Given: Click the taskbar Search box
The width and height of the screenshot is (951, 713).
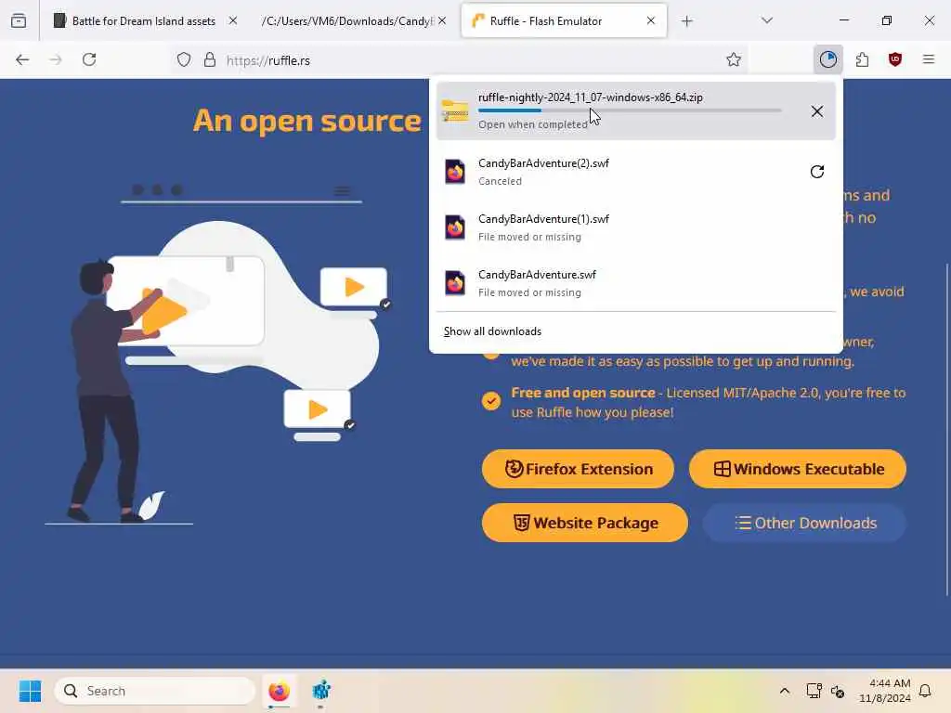Looking at the screenshot, I should (155, 691).
